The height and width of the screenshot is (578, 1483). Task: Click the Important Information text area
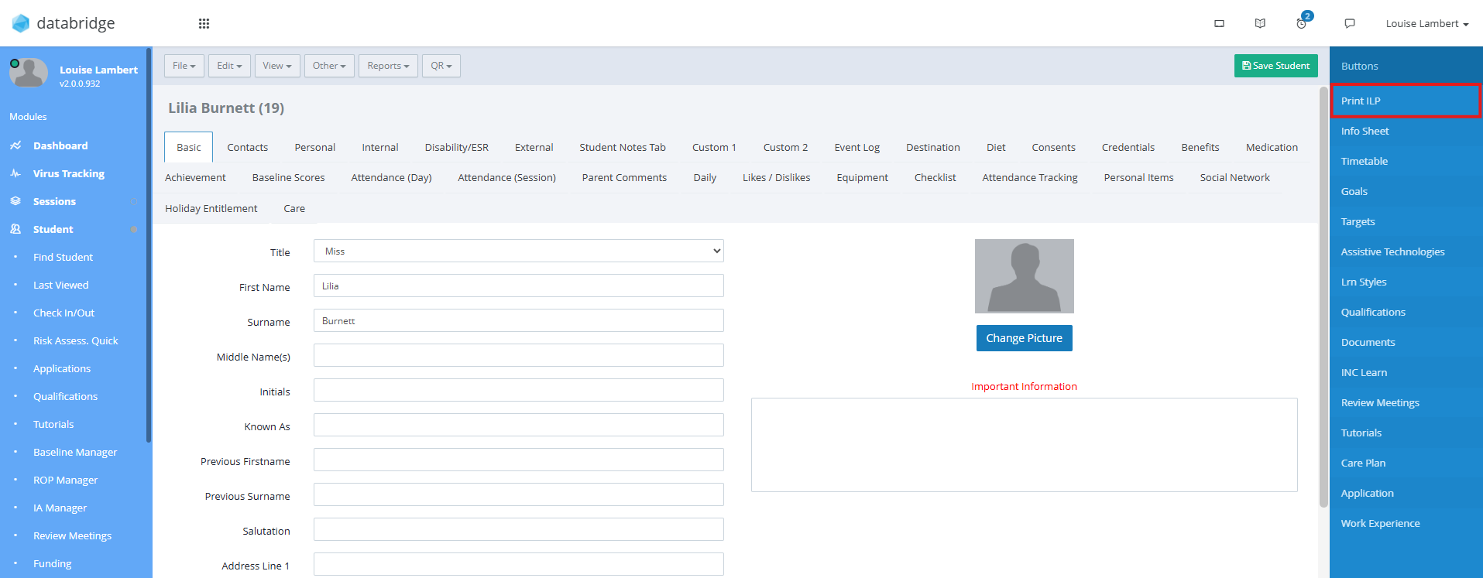point(1024,445)
